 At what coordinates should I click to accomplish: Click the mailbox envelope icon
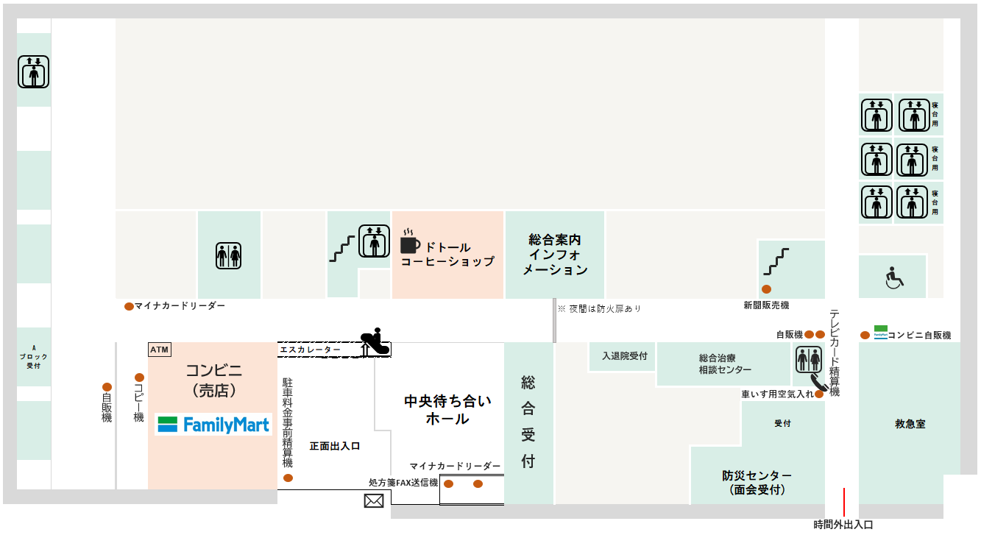374,501
